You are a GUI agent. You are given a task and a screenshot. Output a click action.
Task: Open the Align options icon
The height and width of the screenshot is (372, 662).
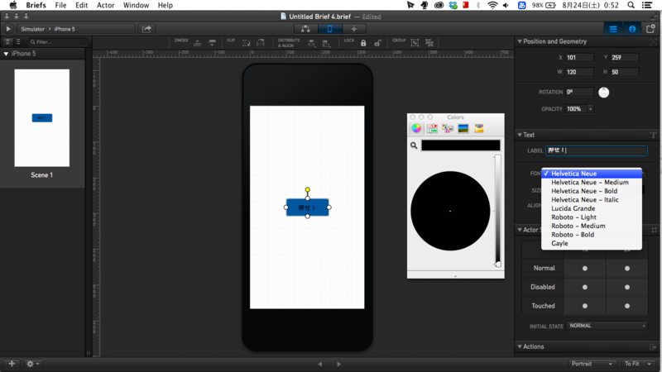tap(326, 43)
